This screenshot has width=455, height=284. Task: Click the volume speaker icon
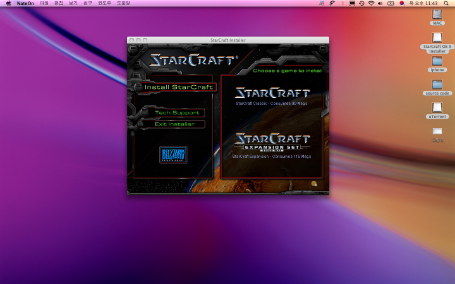pyautogui.click(x=380, y=3)
